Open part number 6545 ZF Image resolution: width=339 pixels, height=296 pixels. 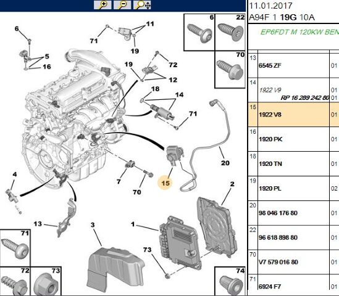(x=270, y=65)
